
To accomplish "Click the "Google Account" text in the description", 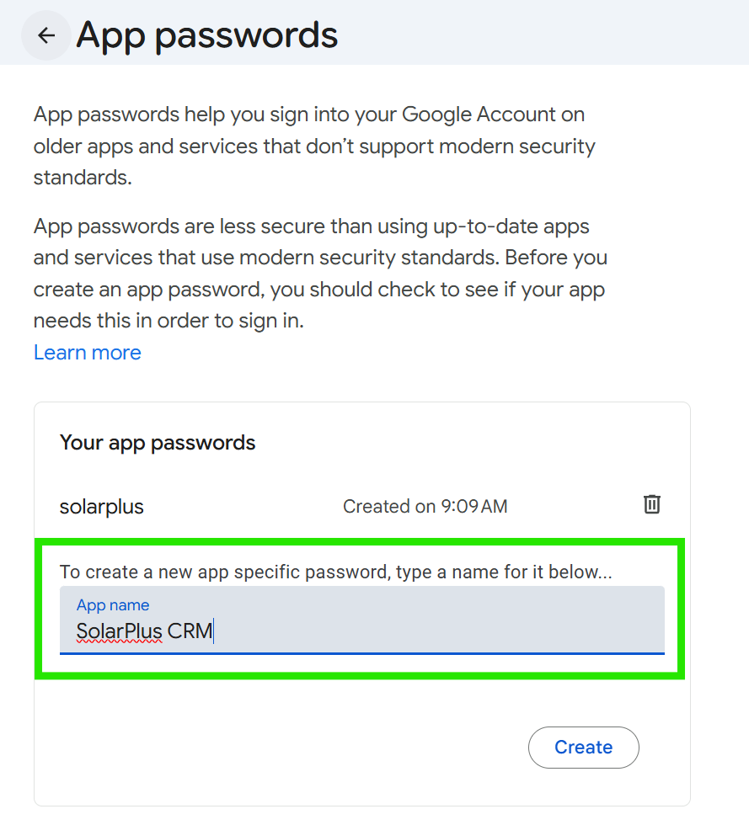I will [479, 114].
